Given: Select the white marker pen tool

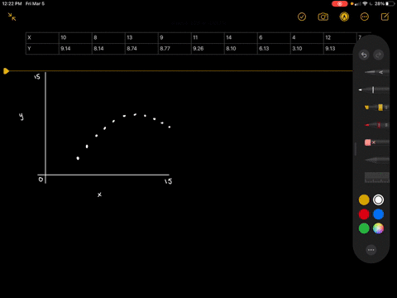Looking at the screenshot, I should [374, 89].
